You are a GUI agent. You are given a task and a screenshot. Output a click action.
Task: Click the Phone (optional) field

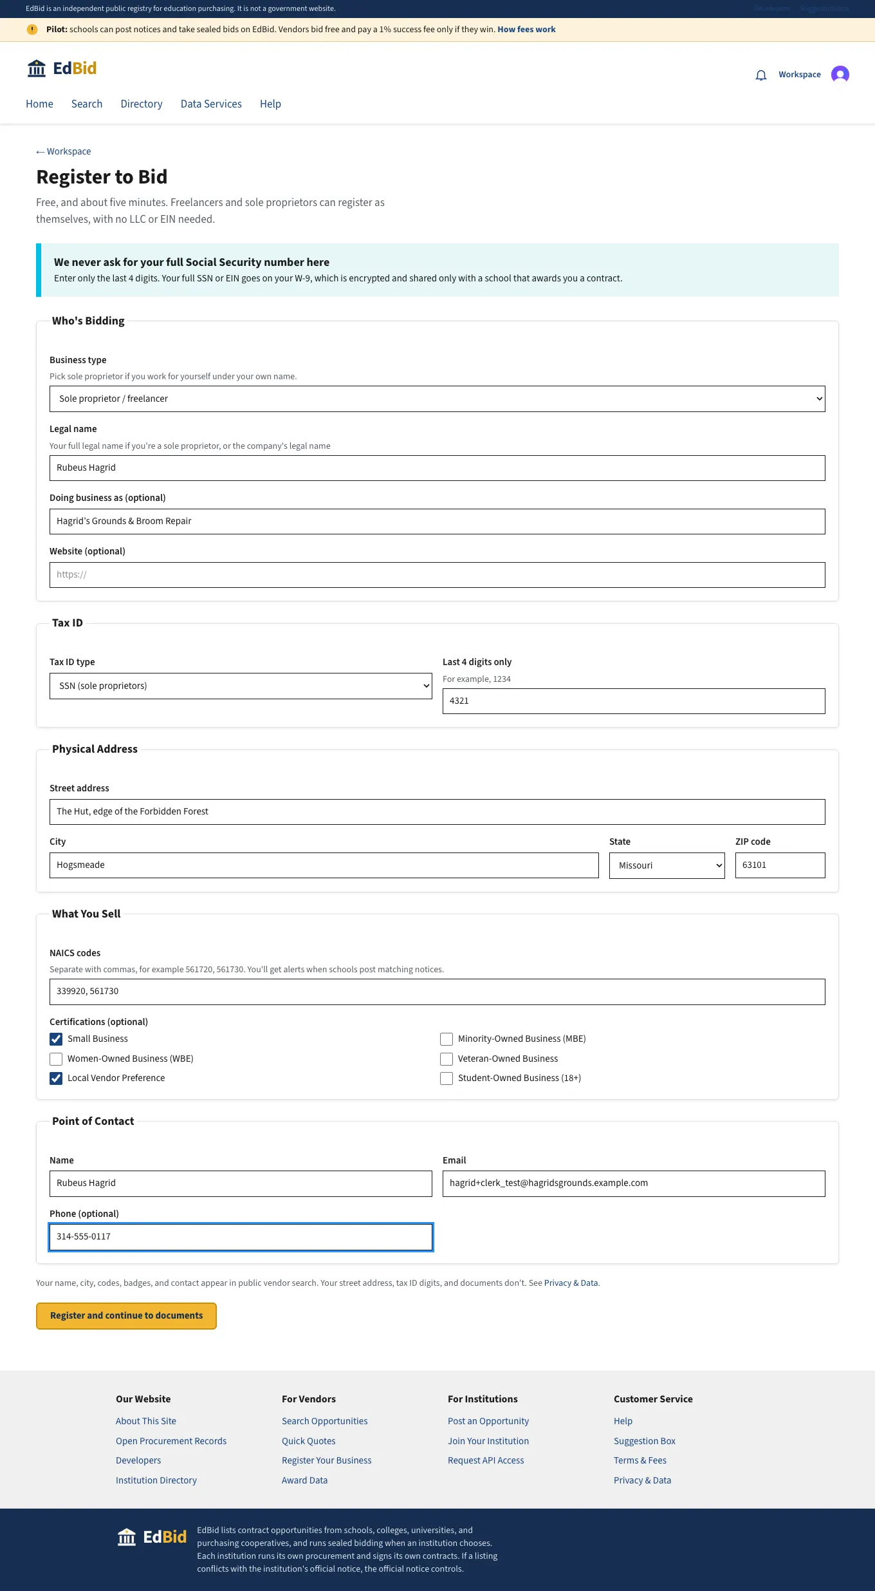pos(241,1238)
